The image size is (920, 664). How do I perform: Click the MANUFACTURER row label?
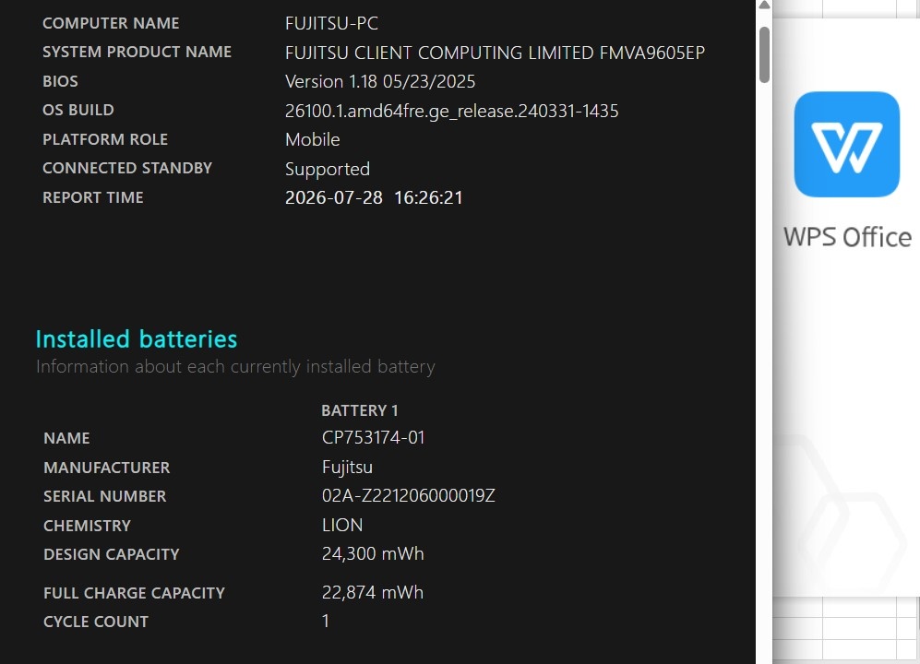click(106, 468)
